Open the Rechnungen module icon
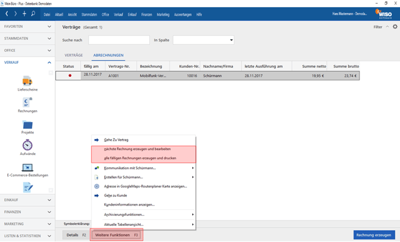The width and height of the screenshot is (400, 242). coord(27,103)
